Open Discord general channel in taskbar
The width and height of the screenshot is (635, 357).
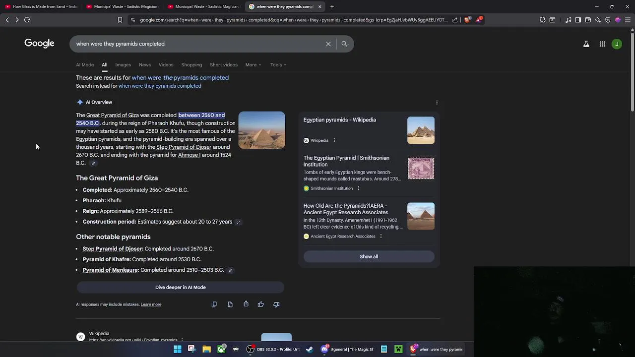tap(347, 349)
